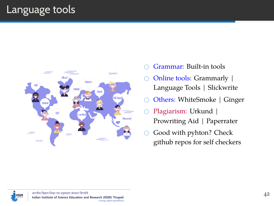This screenshot has width=274, height=206.
Task: Click the word 'Urkund'
Action: click(x=201, y=111)
